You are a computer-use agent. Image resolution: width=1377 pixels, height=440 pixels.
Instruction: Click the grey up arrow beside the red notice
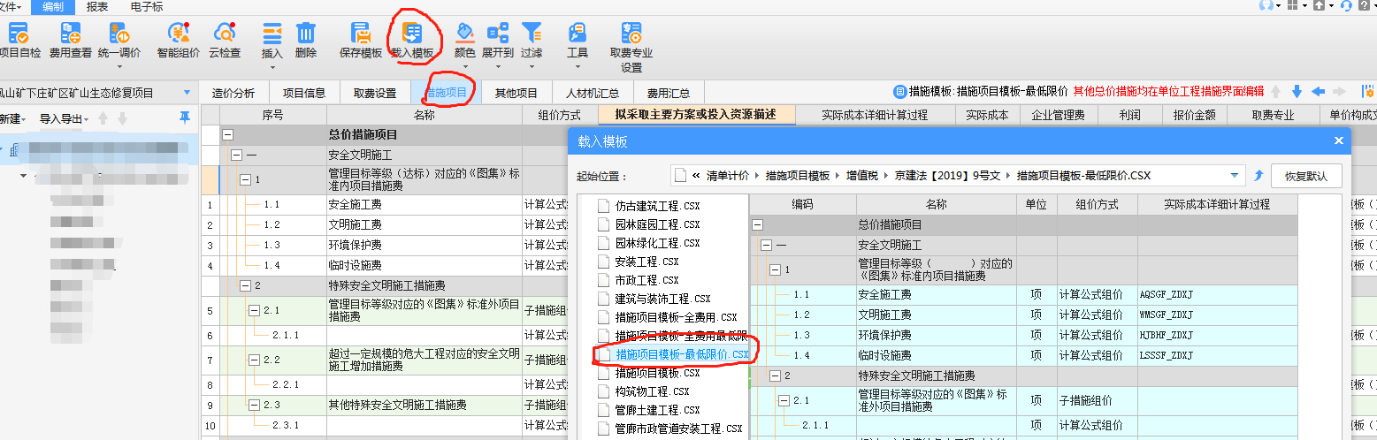[x=1275, y=91]
